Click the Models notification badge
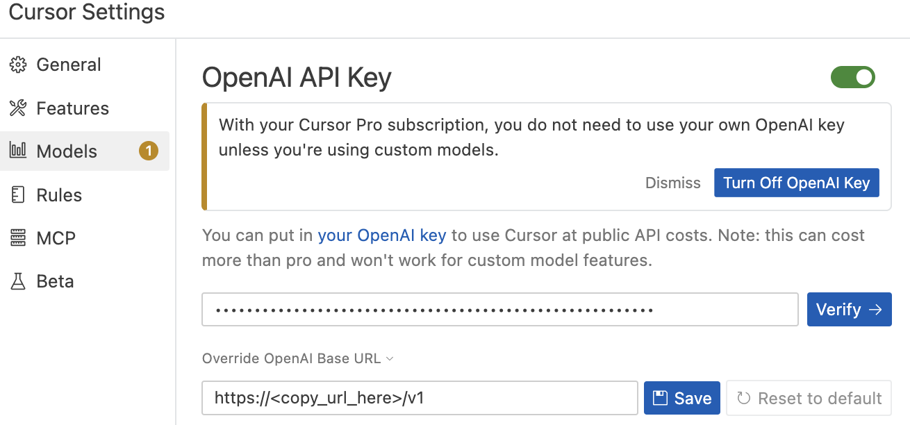Image resolution: width=910 pixels, height=425 pixels. click(149, 151)
